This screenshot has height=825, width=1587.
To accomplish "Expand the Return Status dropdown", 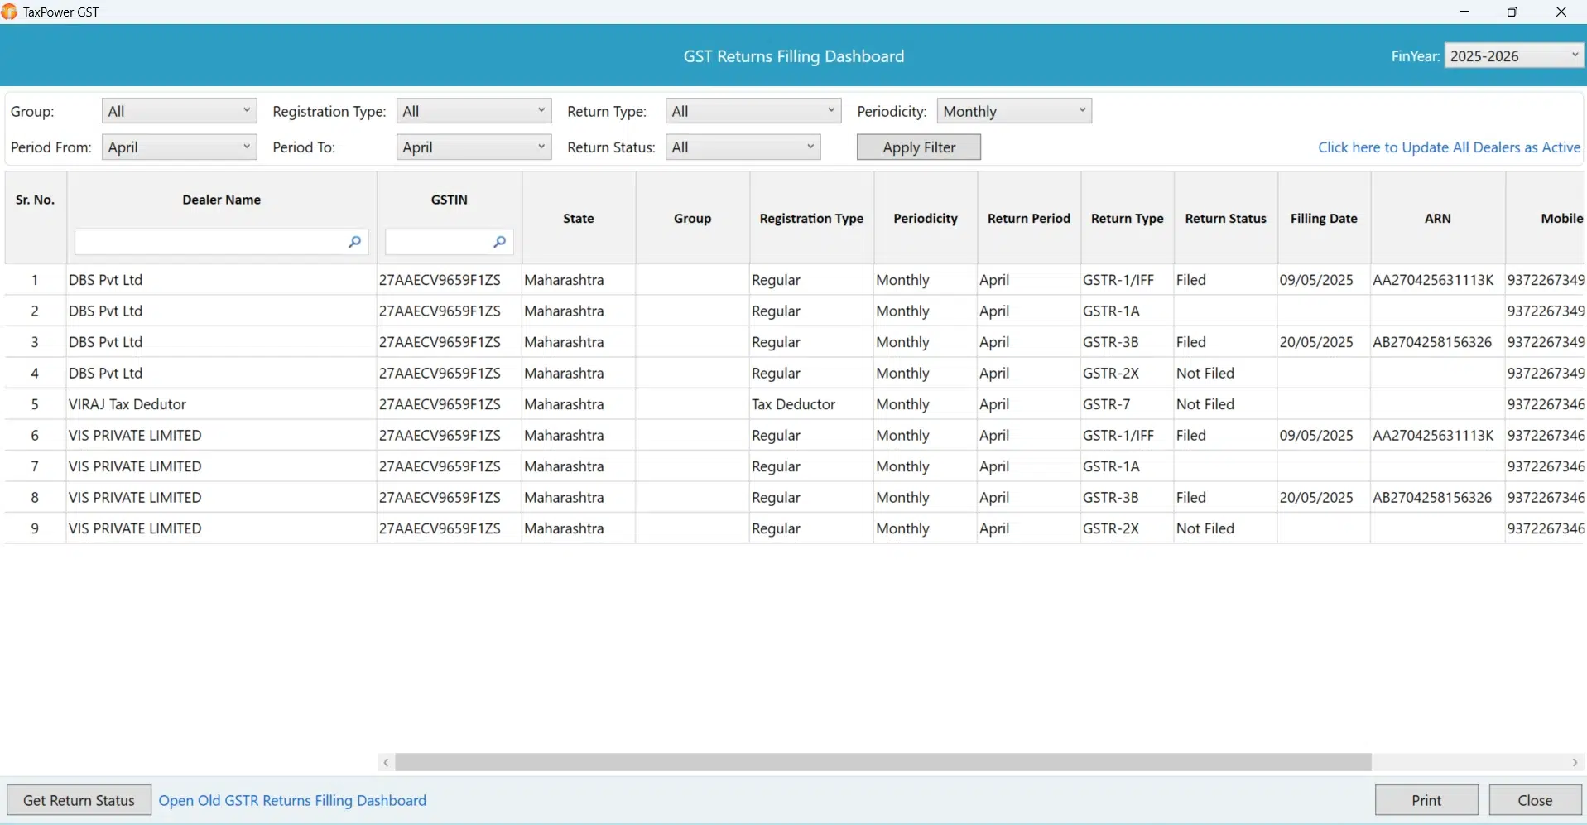I will [x=743, y=147].
